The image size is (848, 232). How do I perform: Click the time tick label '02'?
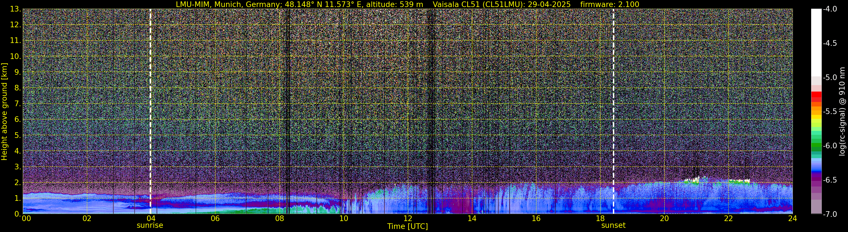[x=87, y=219]
